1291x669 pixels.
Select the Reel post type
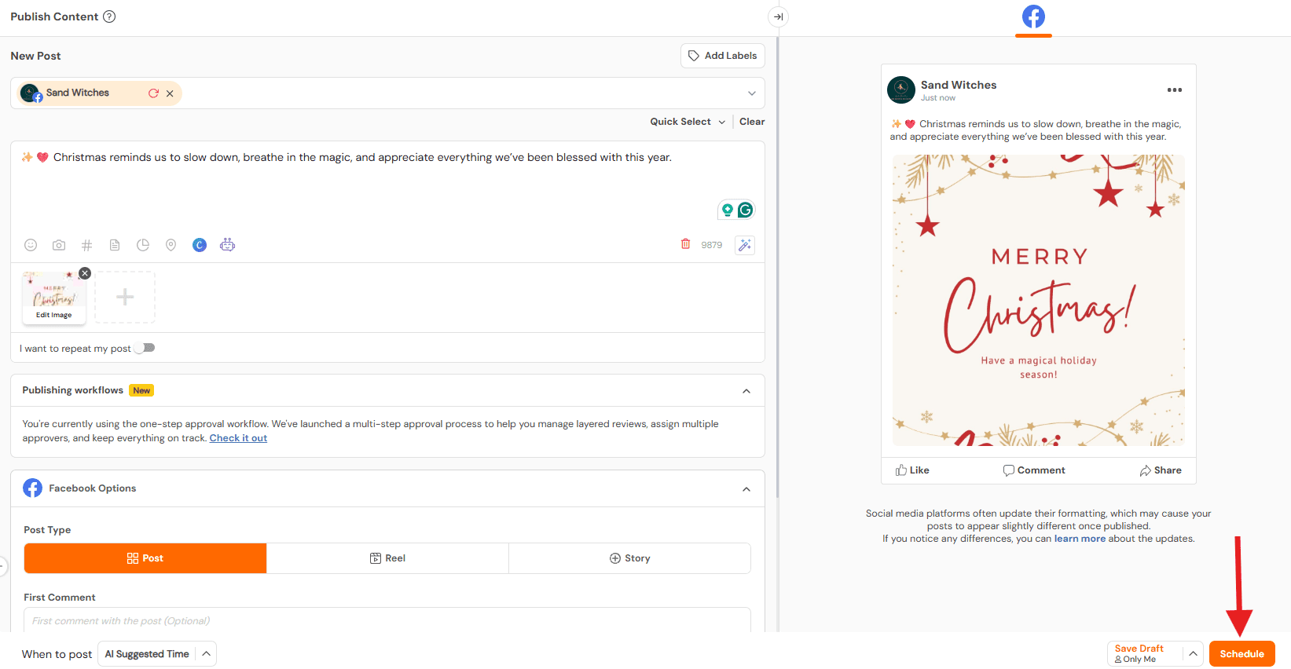pos(387,558)
